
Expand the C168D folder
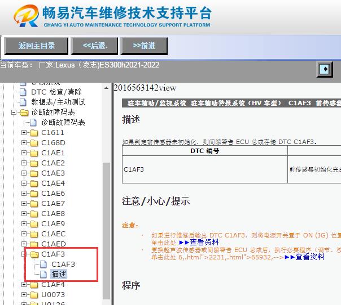point(24,142)
